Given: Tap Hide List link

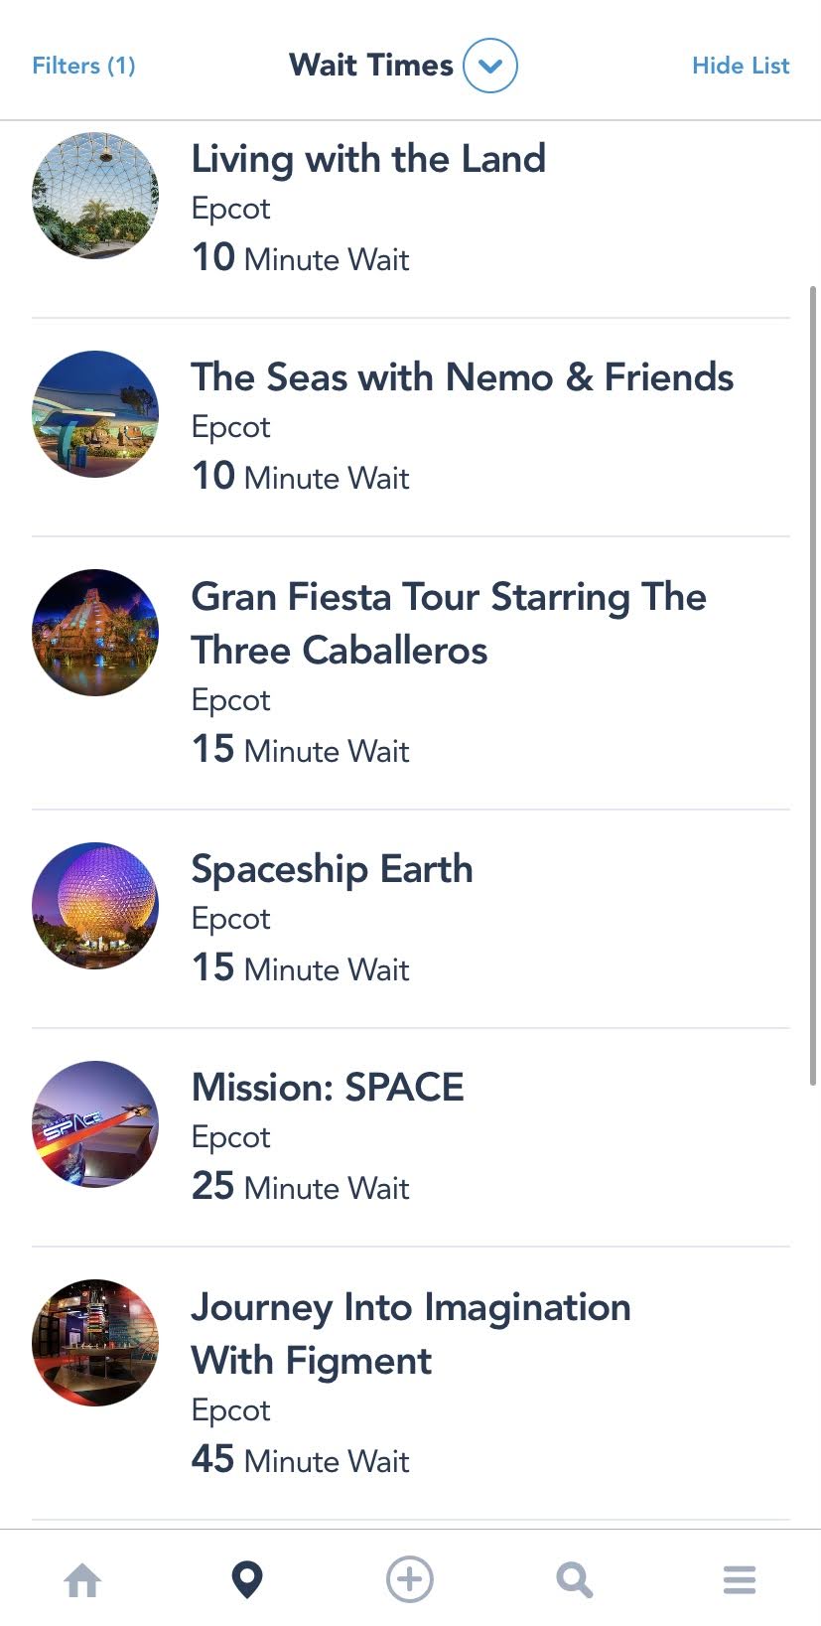Looking at the screenshot, I should pos(741,66).
